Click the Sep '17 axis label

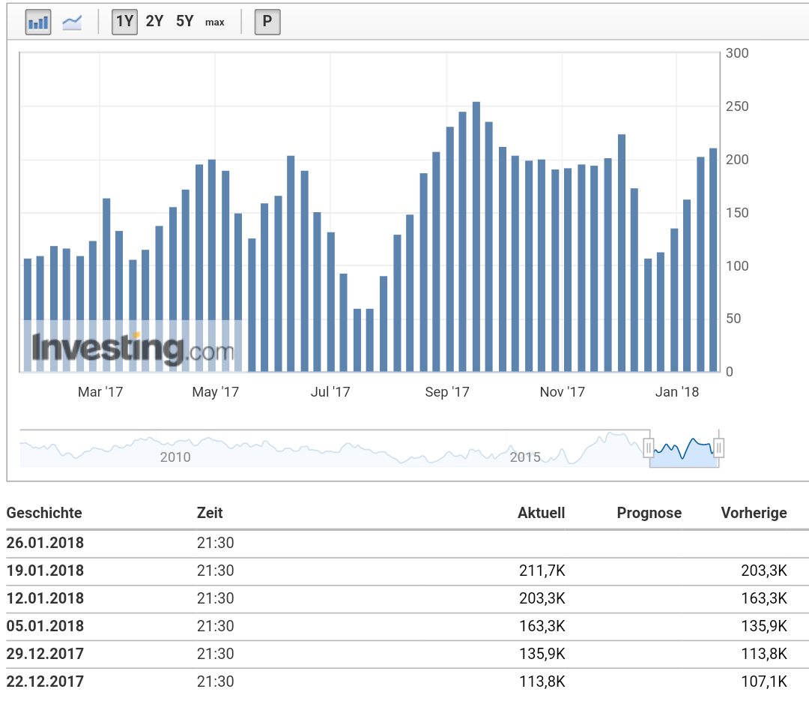point(446,392)
